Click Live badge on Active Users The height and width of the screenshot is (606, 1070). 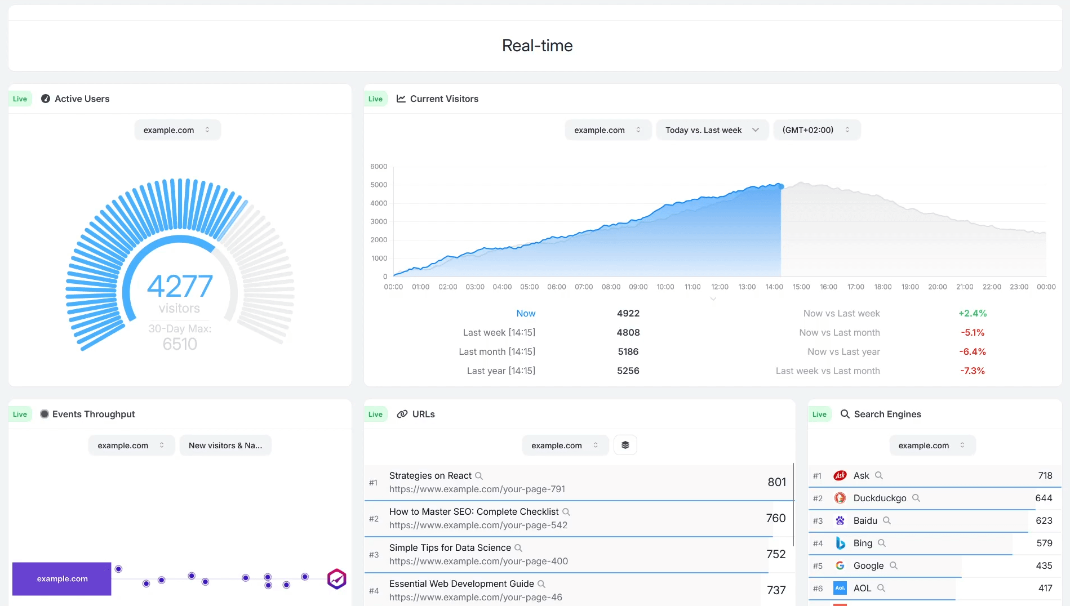(20, 99)
